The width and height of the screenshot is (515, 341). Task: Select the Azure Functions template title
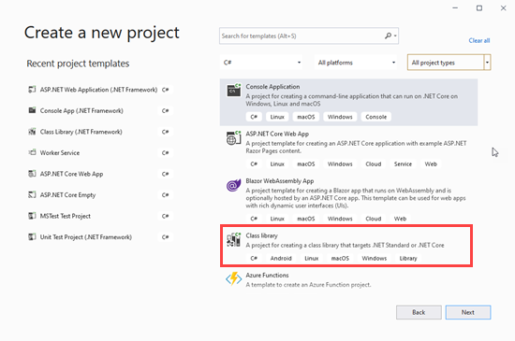[267, 276]
